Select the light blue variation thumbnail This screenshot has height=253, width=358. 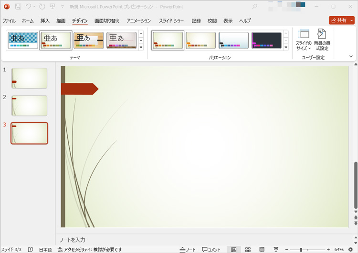point(233,40)
